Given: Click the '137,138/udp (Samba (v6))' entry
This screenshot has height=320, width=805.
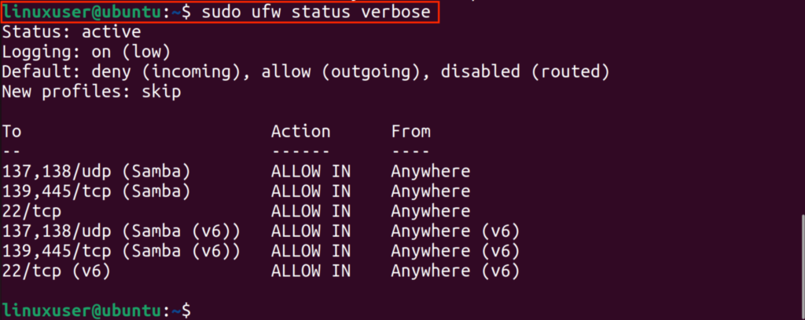Looking at the screenshot, I should tap(121, 231).
